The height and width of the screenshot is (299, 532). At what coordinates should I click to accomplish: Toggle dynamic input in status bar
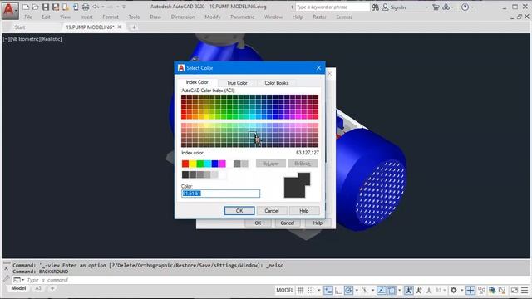coord(328,290)
